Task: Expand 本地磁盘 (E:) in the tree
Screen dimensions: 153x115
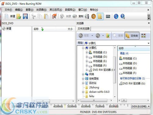Action: tap(87, 61)
